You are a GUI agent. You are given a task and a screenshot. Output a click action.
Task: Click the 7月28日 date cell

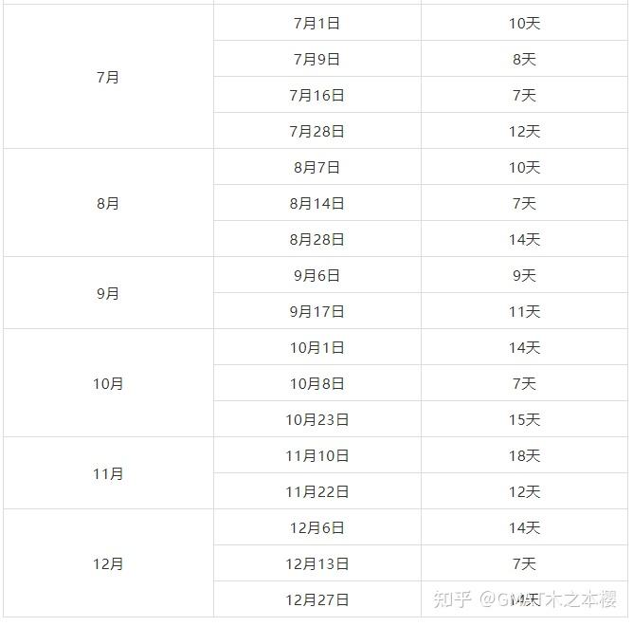(x=316, y=131)
